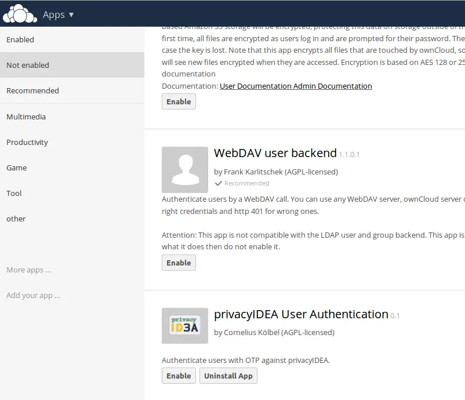Click the Recommended checkmark icon under WebDAV
Screen dimensions: 465x400
(x=219, y=183)
